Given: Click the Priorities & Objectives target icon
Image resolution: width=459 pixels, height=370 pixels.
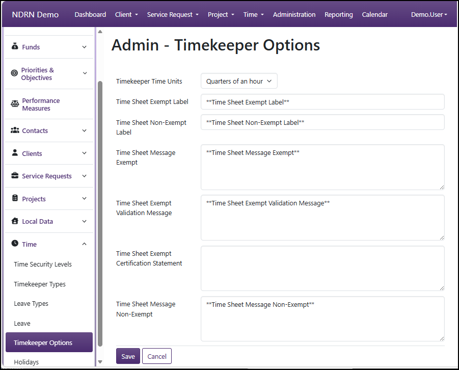Looking at the screenshot, I should click(x=14, y=73).
